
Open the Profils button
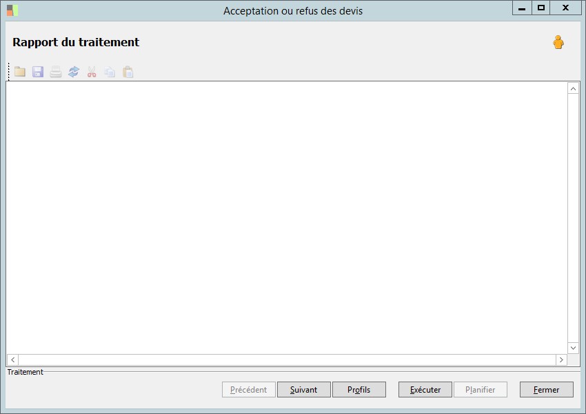[x=358, y=390]
